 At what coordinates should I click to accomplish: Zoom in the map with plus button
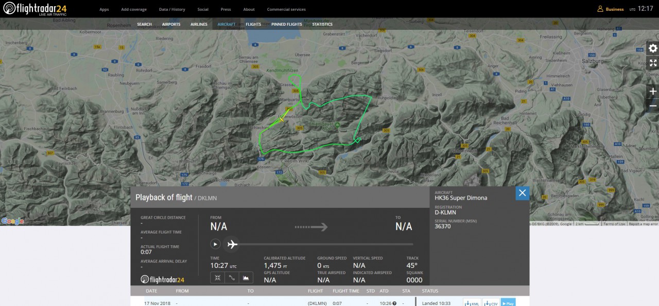coord(653,91)
